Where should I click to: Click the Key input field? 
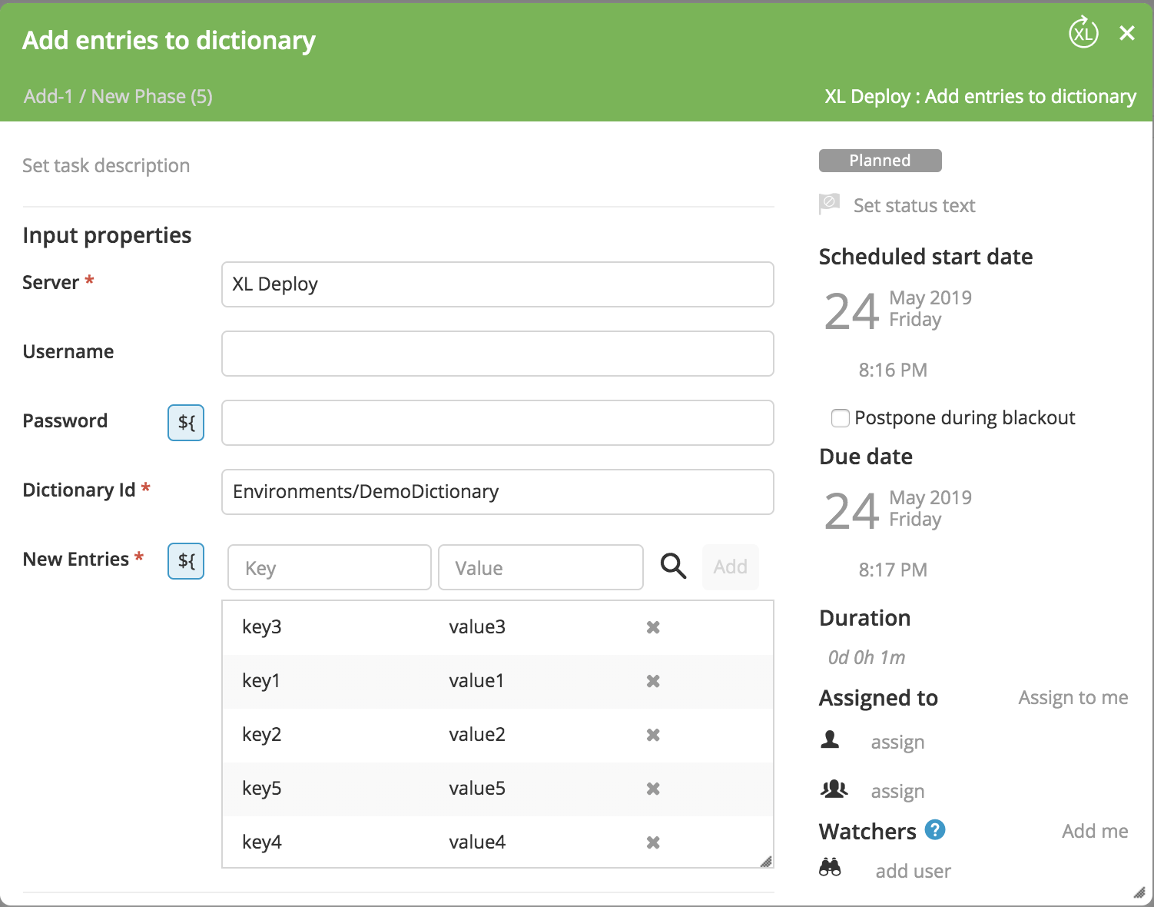330,567
